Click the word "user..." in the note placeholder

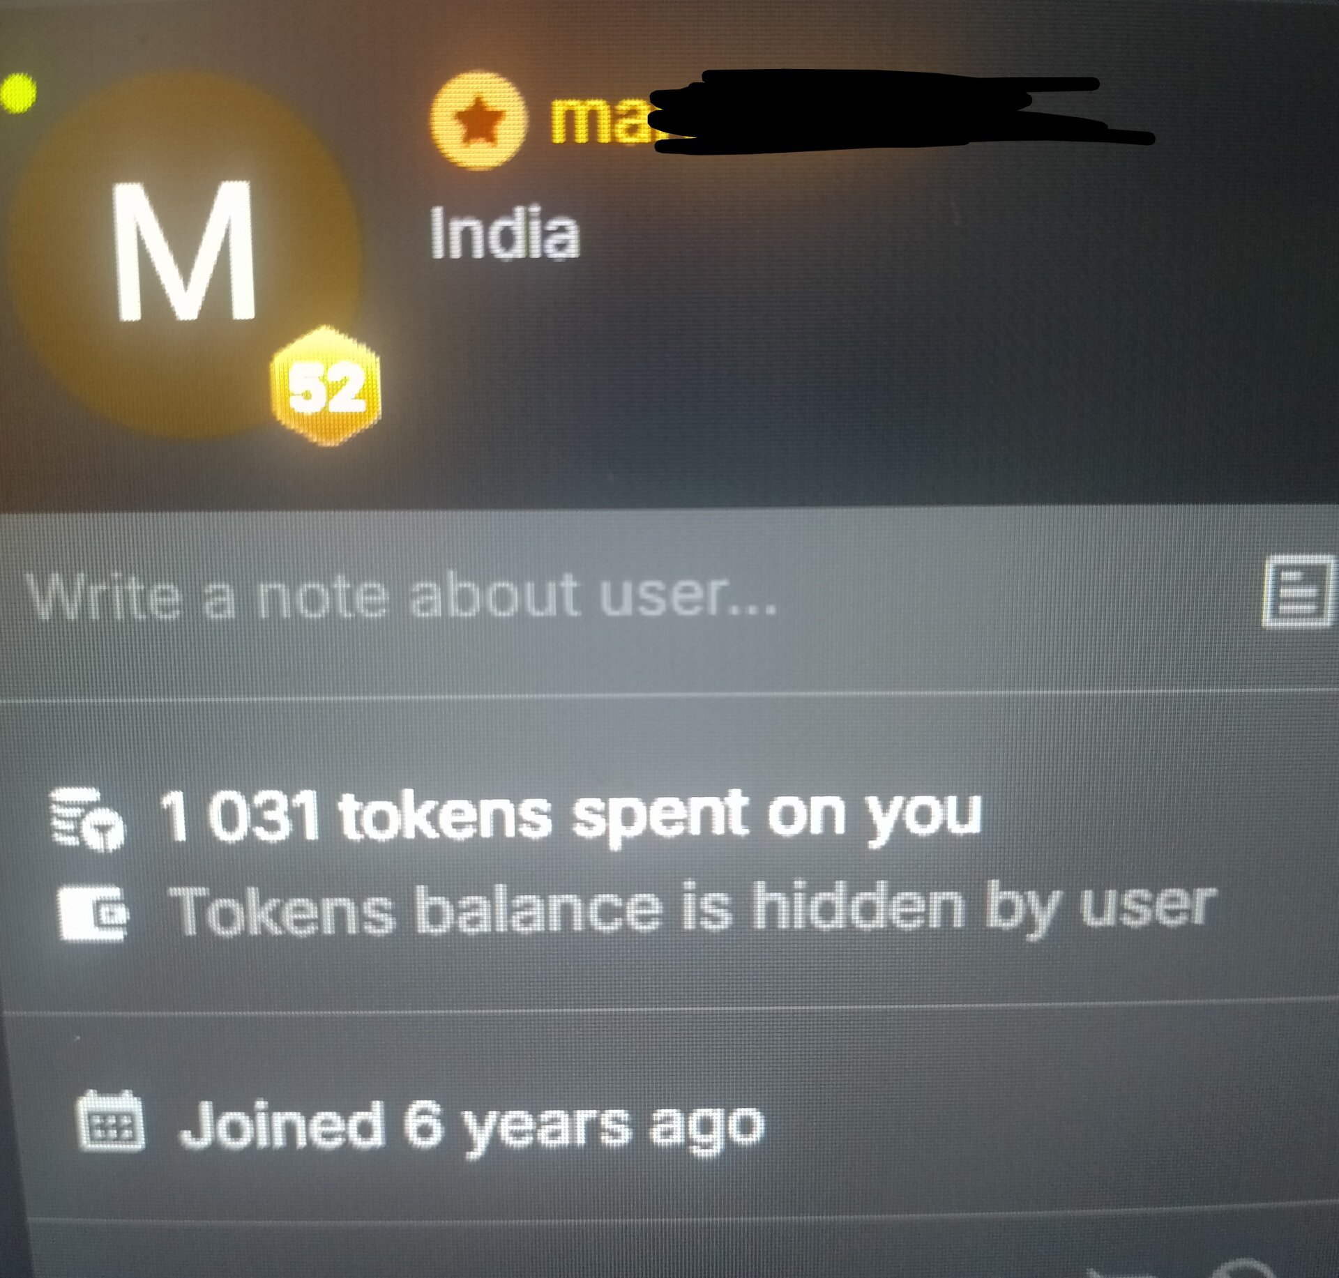click(688, 596)
